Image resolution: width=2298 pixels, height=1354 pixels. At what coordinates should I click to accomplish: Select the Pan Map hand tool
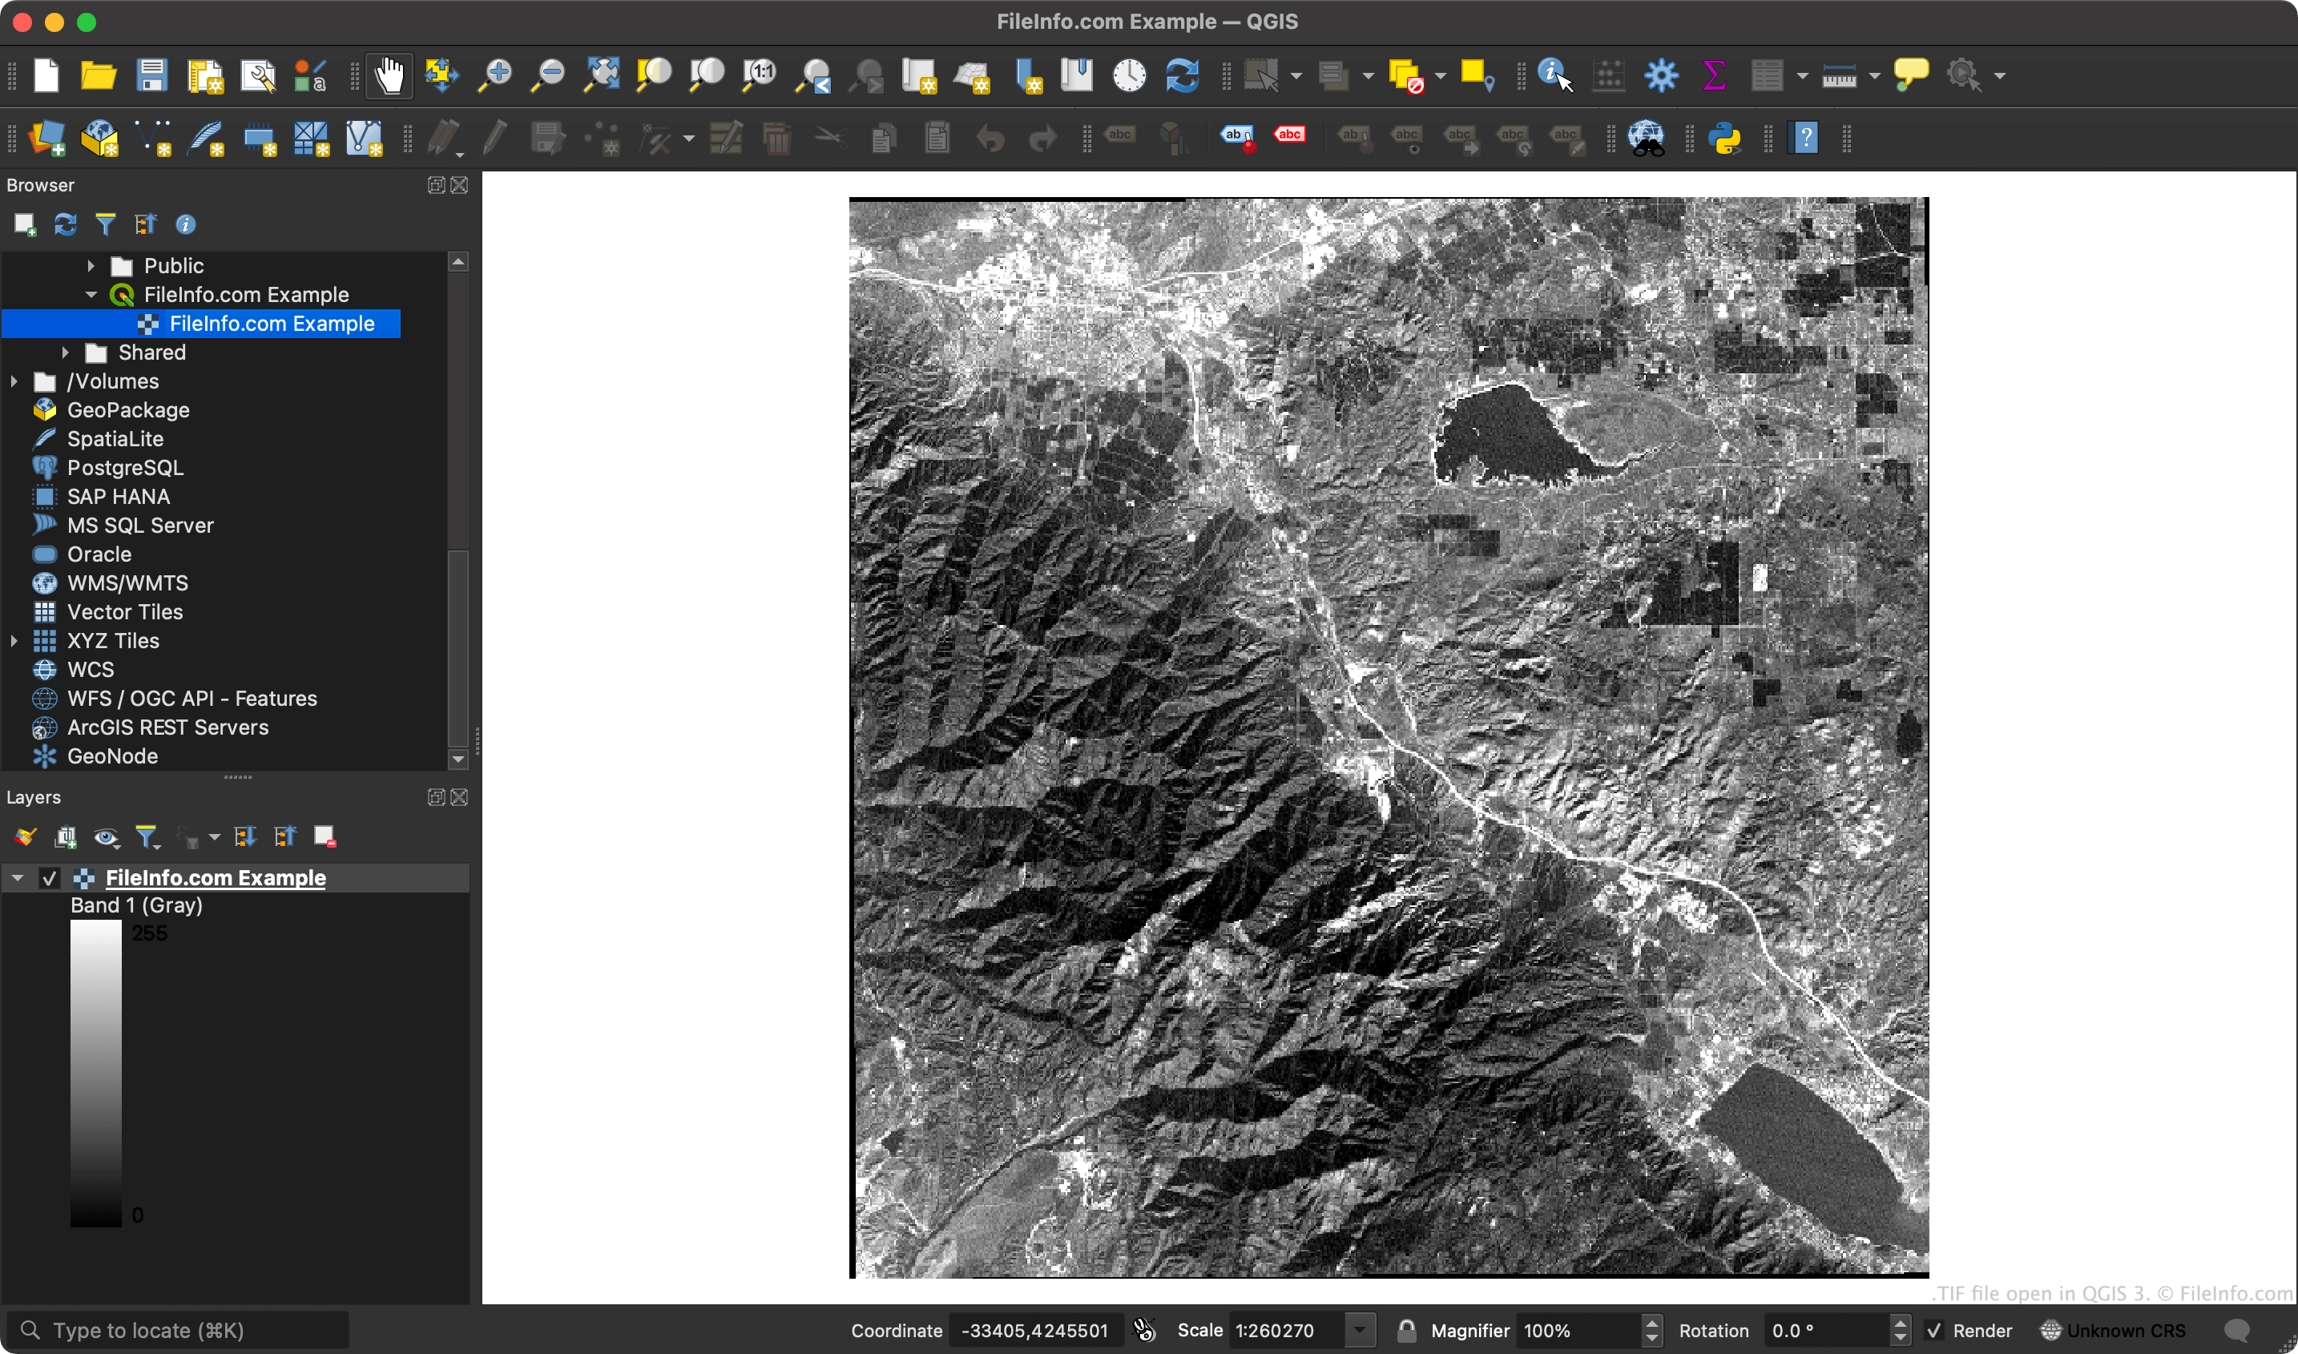coord(389,75)
